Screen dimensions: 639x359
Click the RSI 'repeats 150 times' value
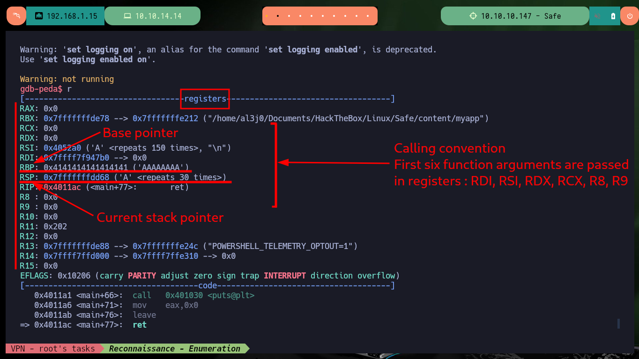pyautogui.click(x=158, y=148)
